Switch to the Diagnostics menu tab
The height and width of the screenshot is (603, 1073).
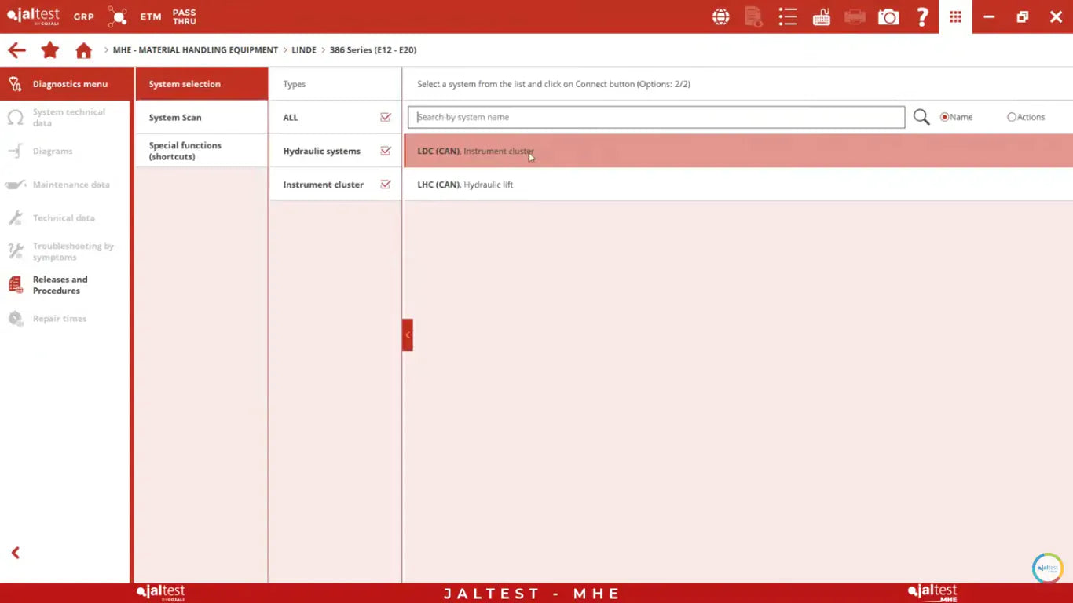coord(65,83)
